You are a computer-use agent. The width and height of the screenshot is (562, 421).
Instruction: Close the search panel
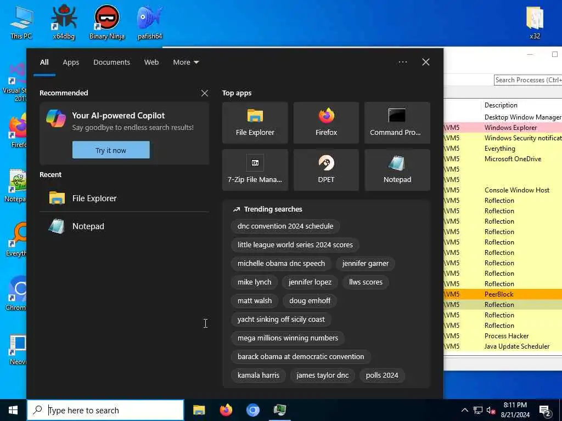pyautogui.click(x=426, y=62)
